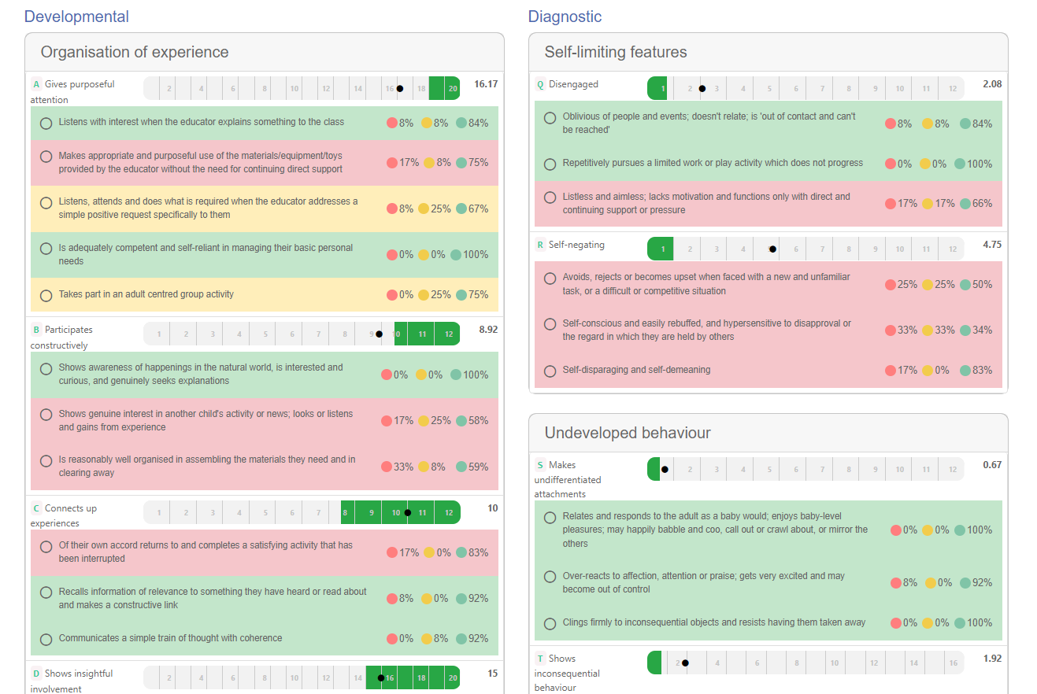Click the 'Communicates a simple train of thought' statement
Screen dimensions: 1037x694
(x=170, y=638)
